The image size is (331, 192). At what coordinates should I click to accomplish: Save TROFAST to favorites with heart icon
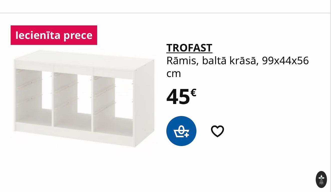tap(217, 131)
